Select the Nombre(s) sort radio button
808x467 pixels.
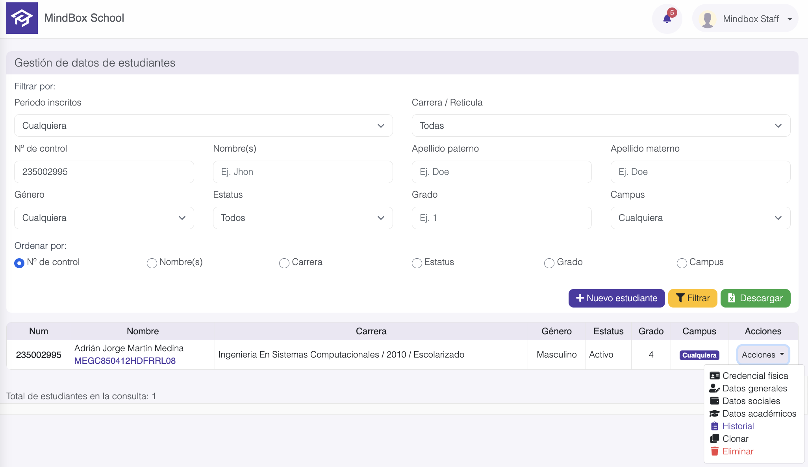[152, 263]
